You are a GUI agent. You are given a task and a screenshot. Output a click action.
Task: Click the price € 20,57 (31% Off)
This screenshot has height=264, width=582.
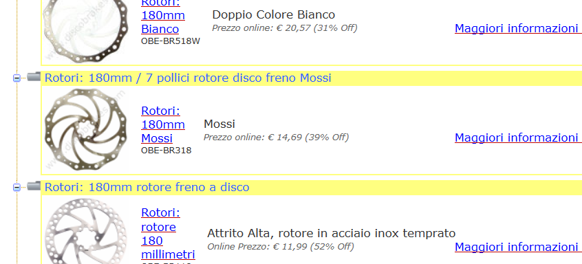[316, 28]
